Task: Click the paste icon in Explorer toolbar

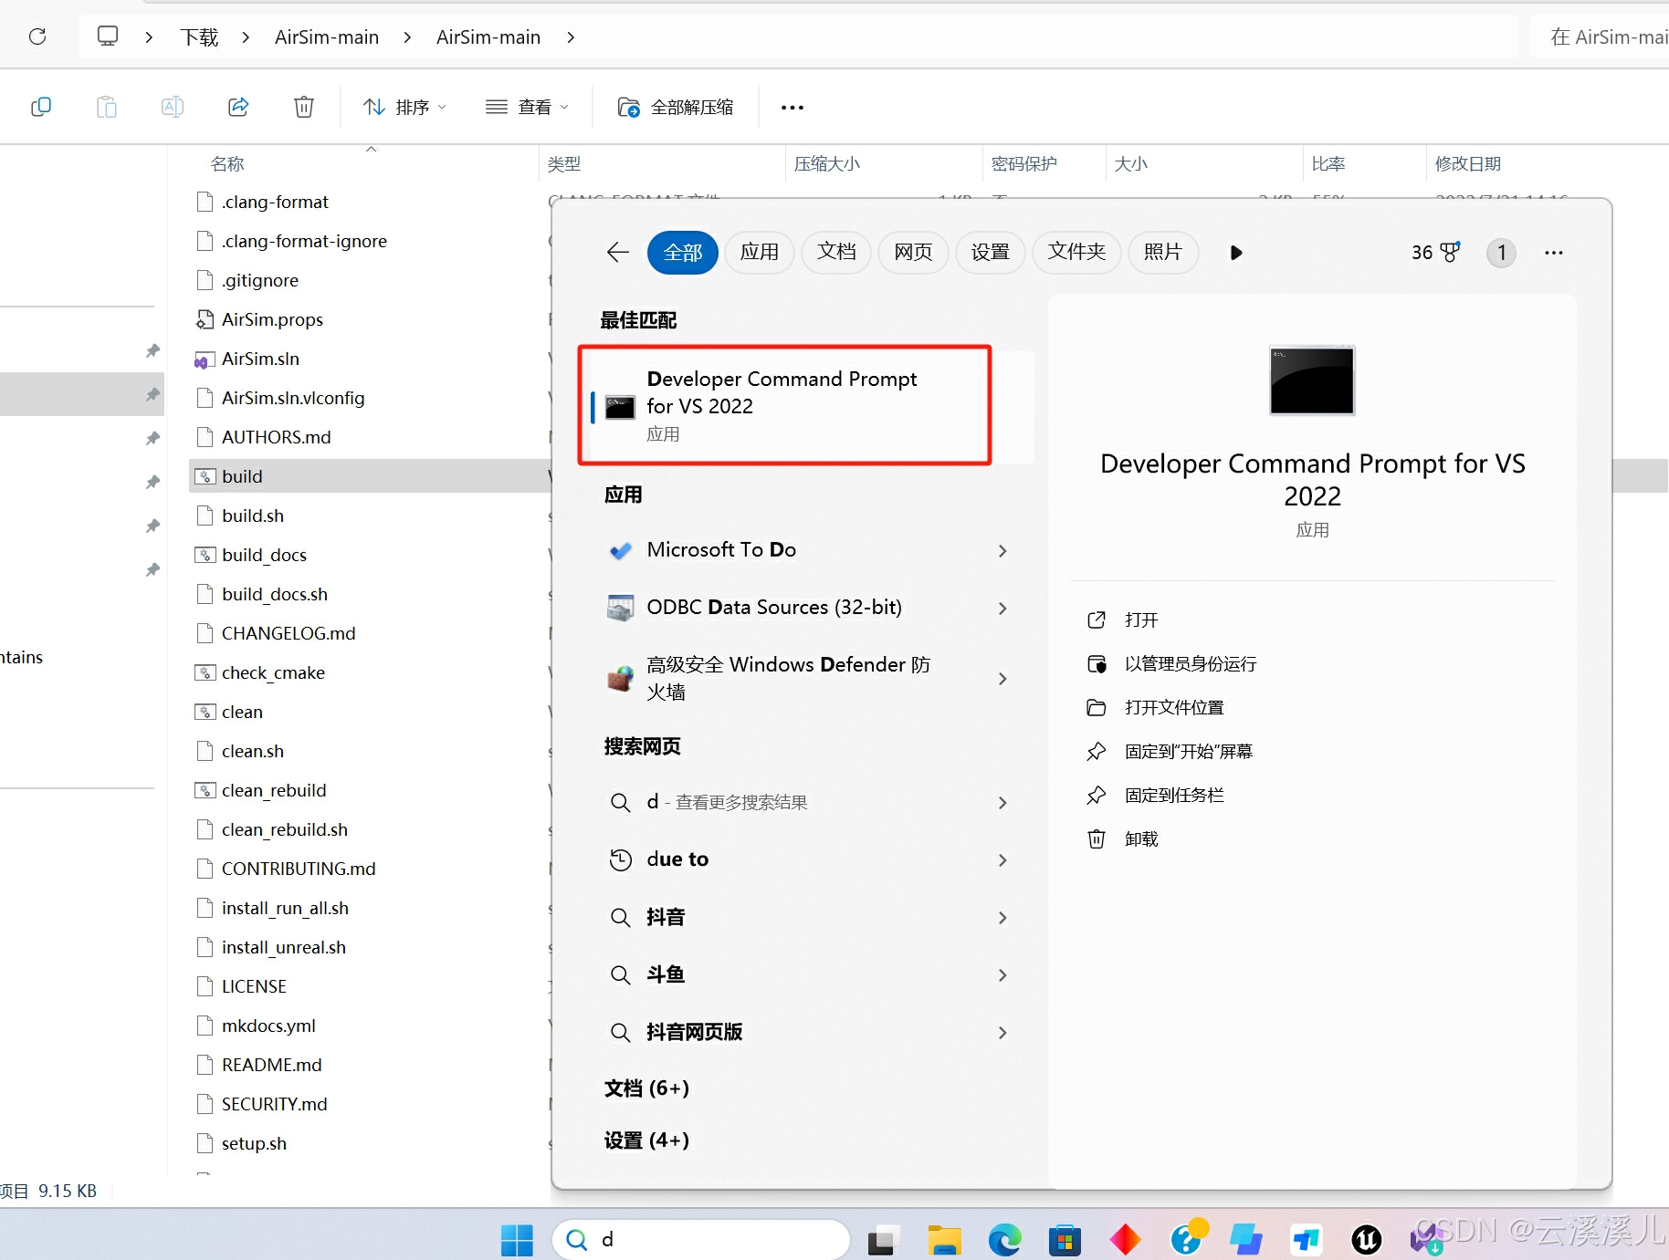Action: coord(107,107)
